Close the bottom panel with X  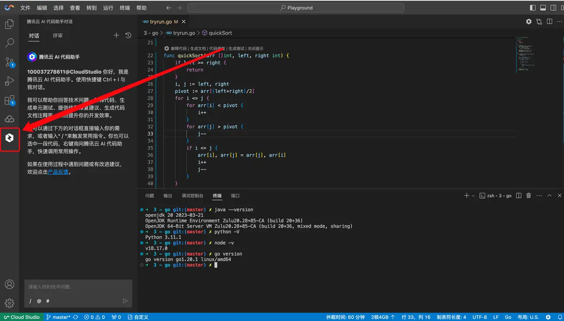[559, 196]
